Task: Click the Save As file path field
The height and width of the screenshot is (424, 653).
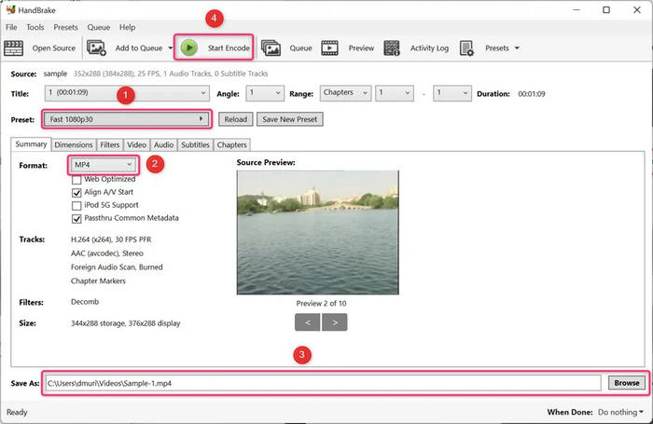Action: [x=323, y=383]
